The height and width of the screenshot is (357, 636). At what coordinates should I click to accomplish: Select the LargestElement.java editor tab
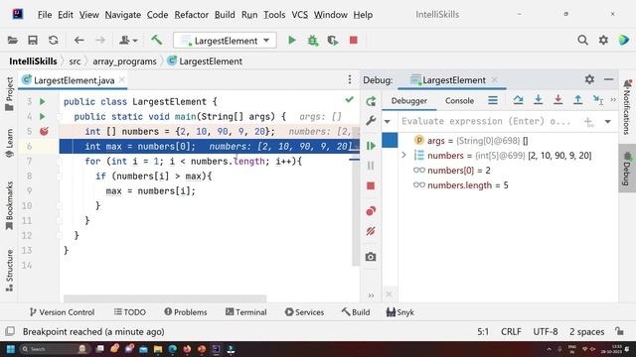(74, 80)
